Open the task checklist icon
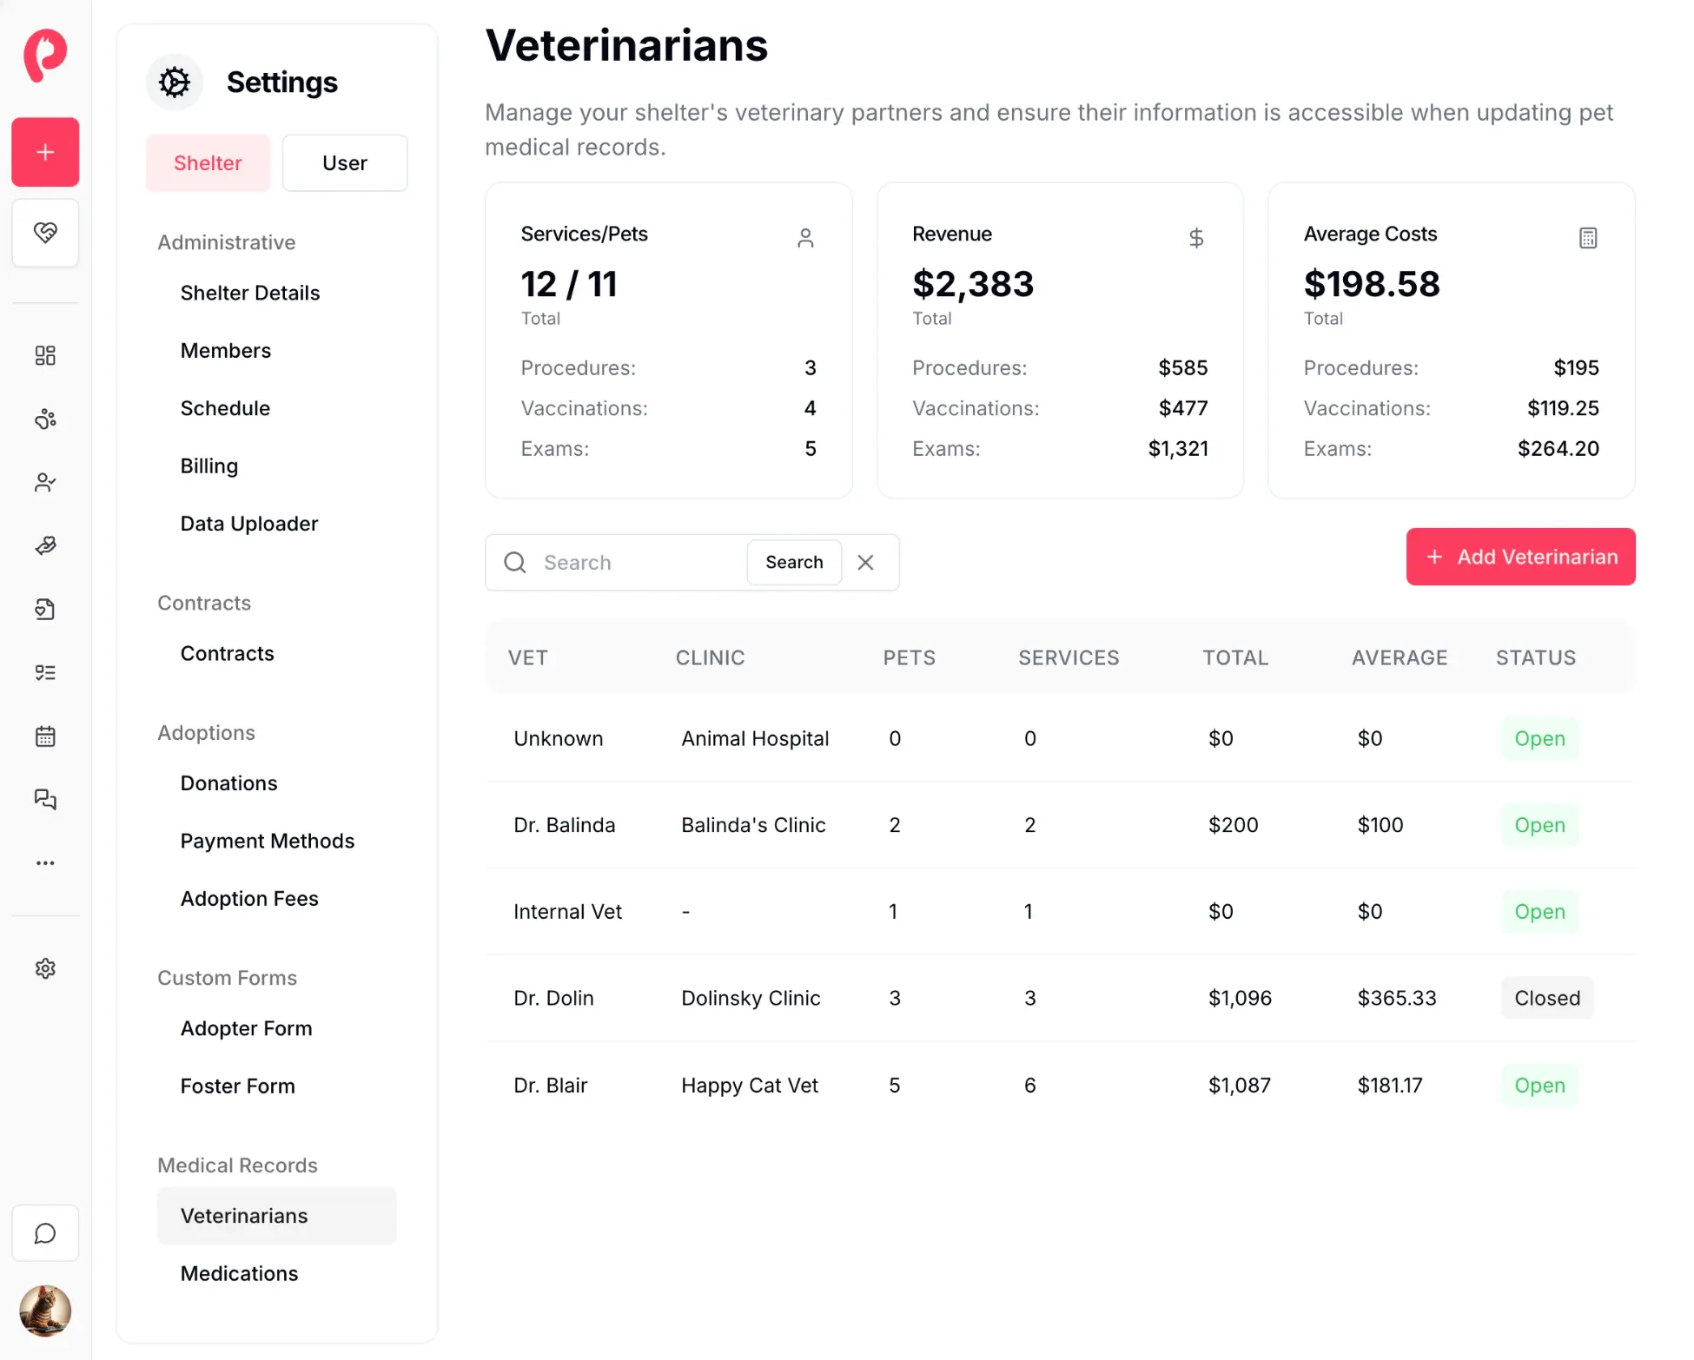1694x1360 pixels. (x=45, y=672)
